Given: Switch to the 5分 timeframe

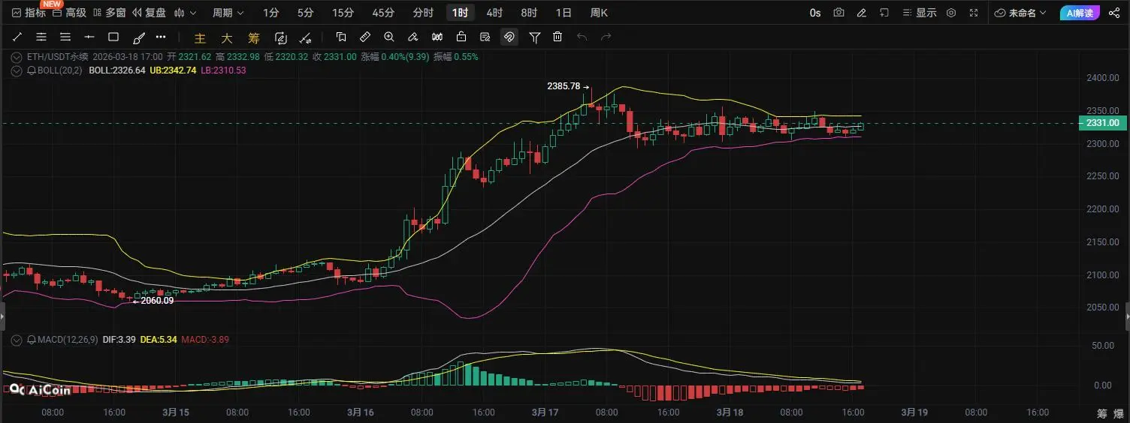Looking at the screenshot, I should (x=306, y=13).
